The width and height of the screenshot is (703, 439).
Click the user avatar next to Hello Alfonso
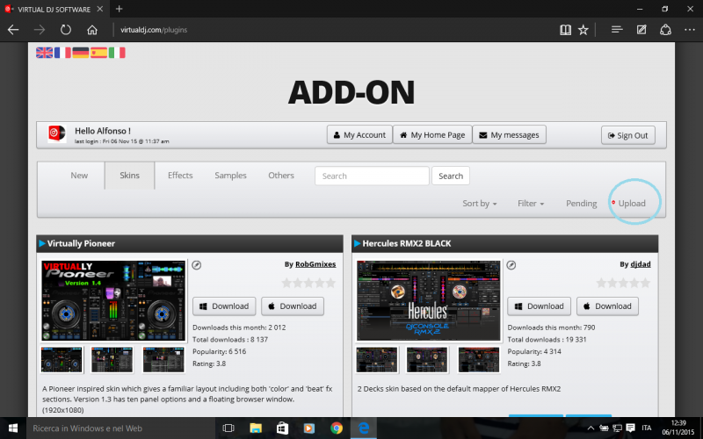(57, 134)
